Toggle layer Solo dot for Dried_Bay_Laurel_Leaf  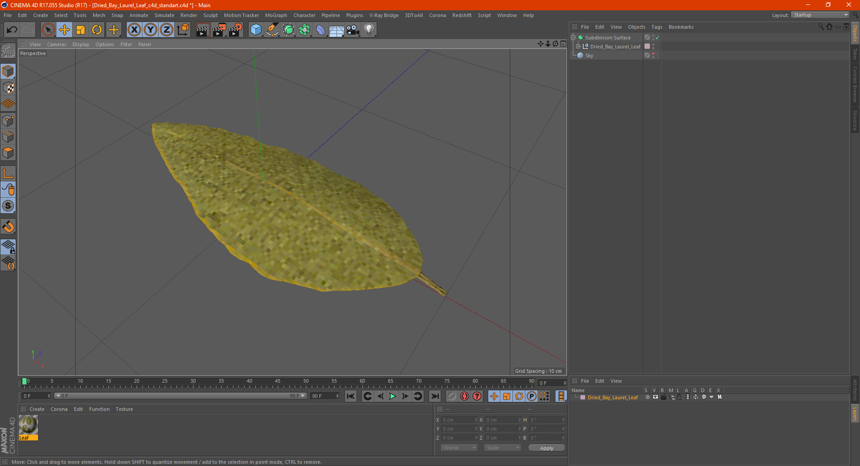coord(647,397)
